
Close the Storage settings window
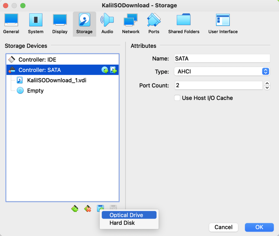[x=6, y=5]
